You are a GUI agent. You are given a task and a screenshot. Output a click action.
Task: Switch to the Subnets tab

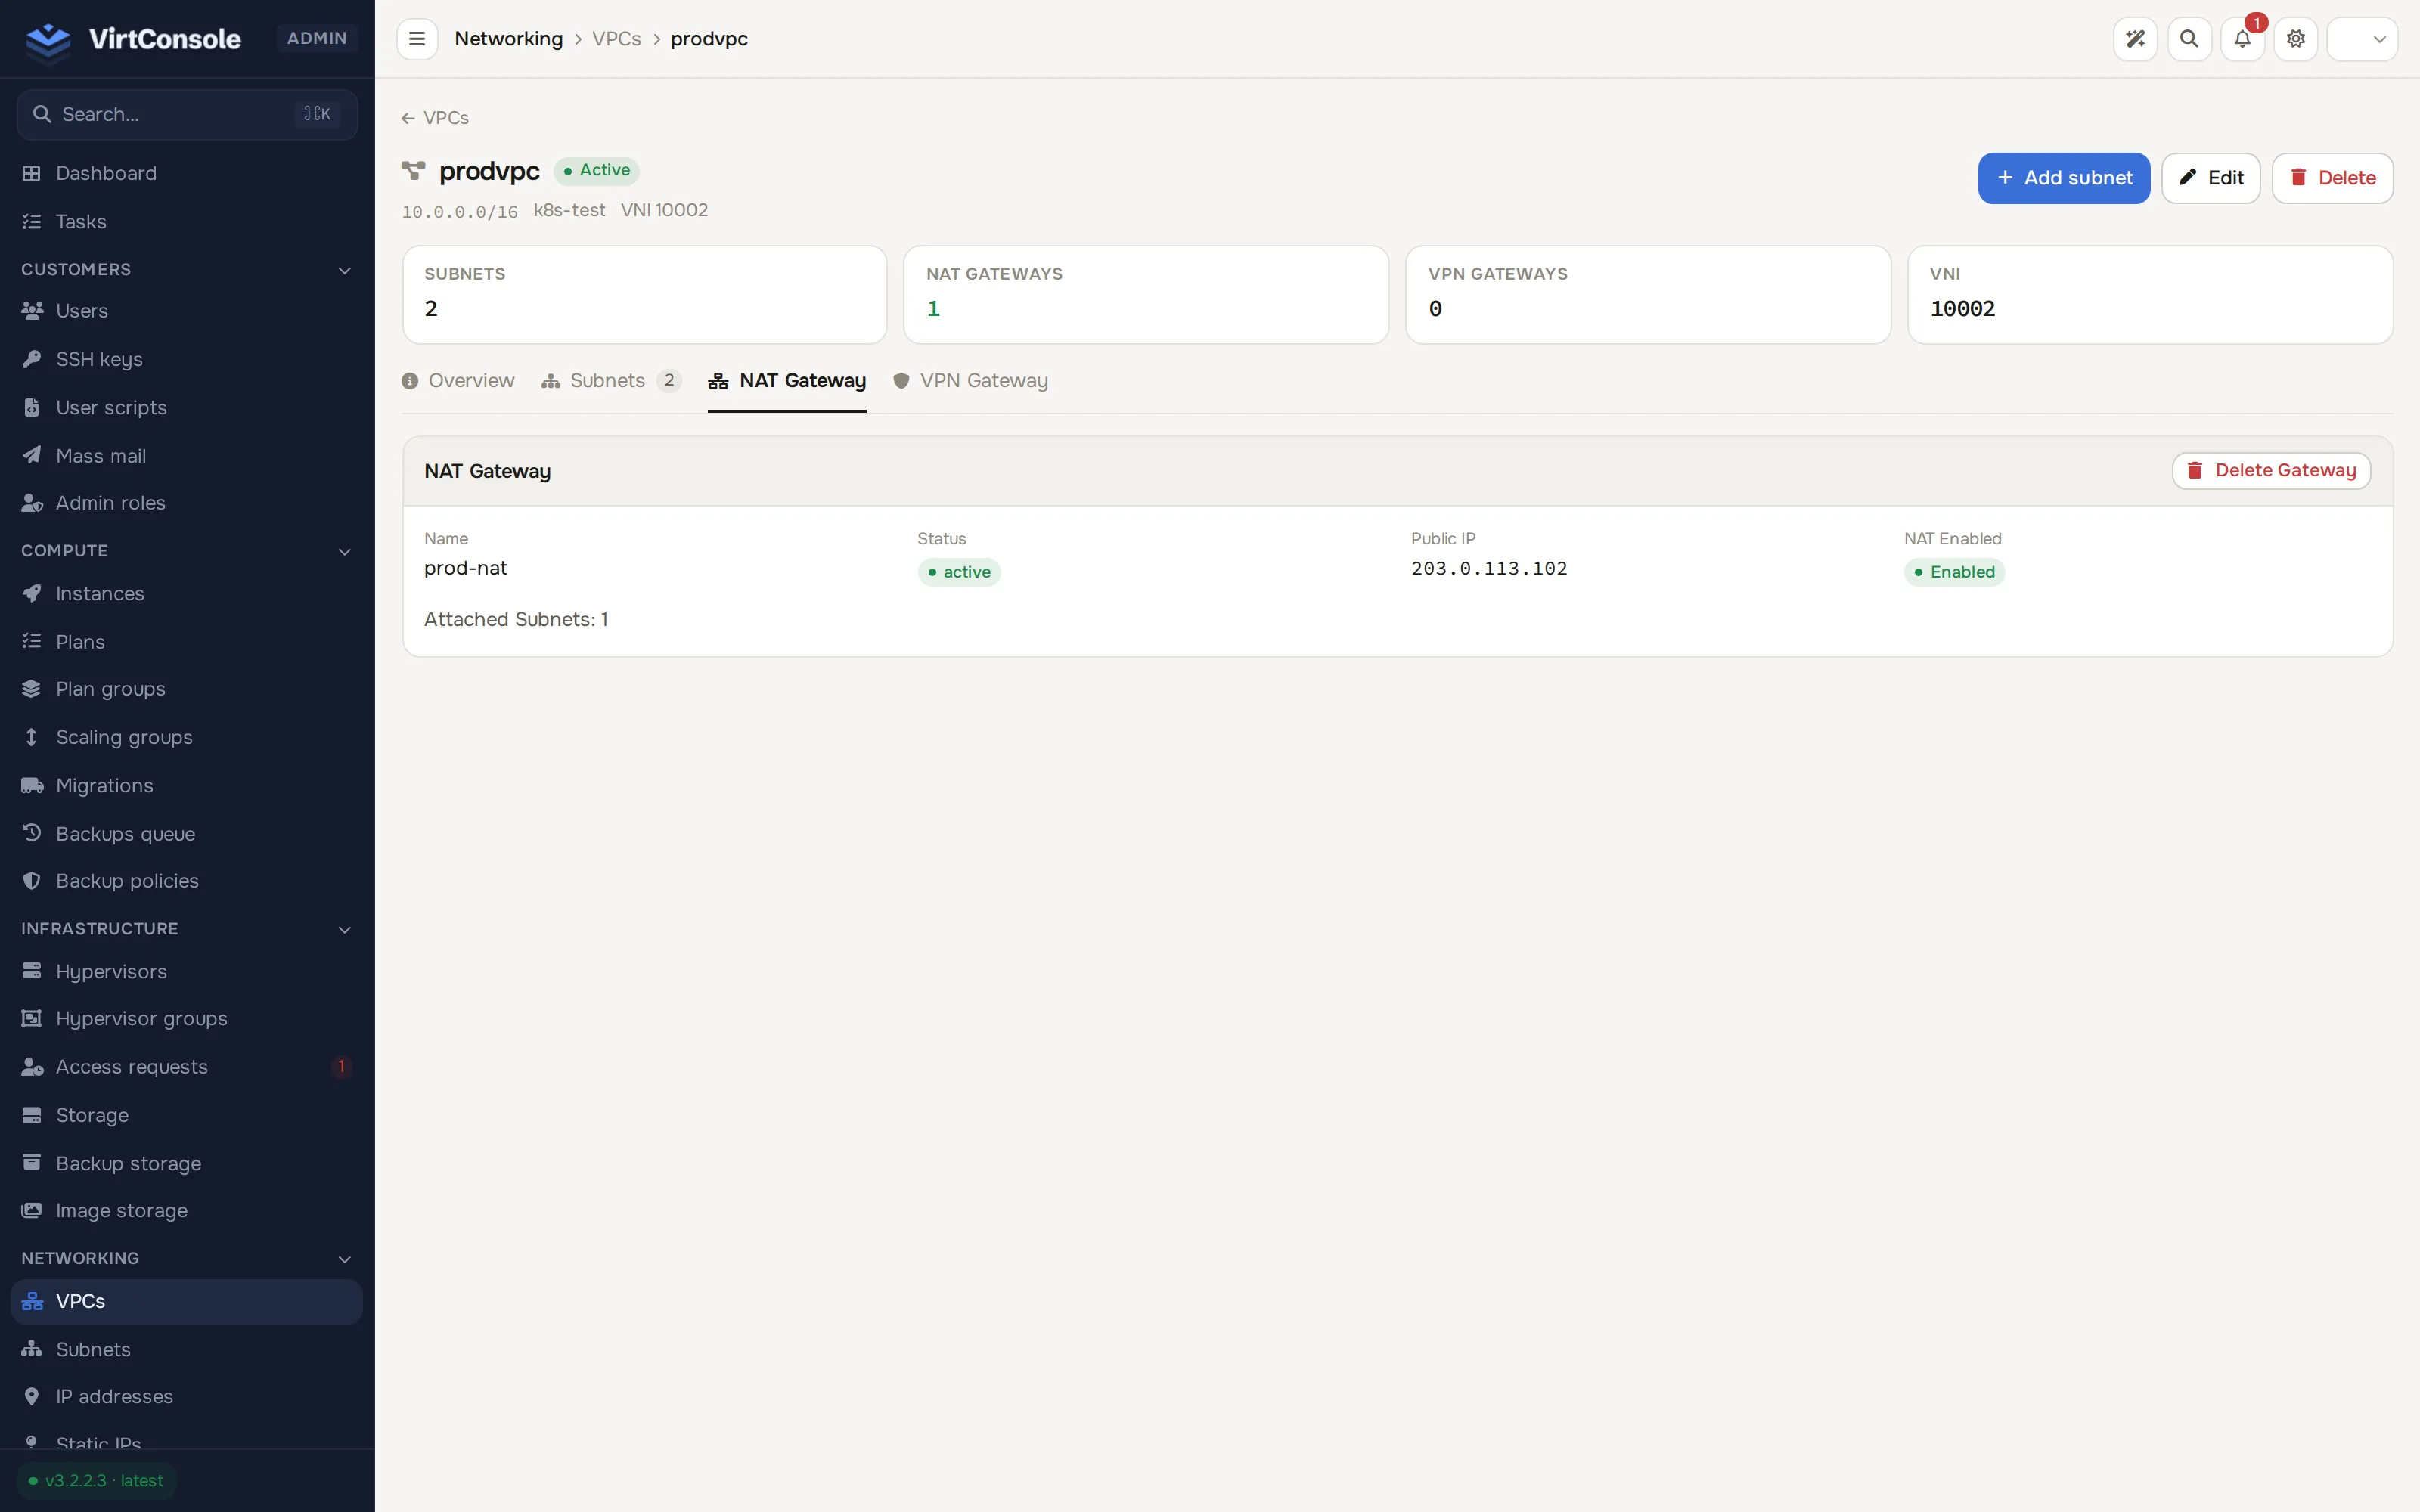[611, 380]
